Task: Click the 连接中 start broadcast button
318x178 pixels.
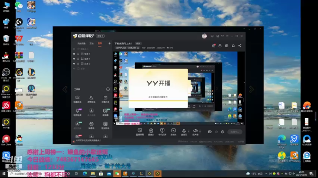Action: 235,132
